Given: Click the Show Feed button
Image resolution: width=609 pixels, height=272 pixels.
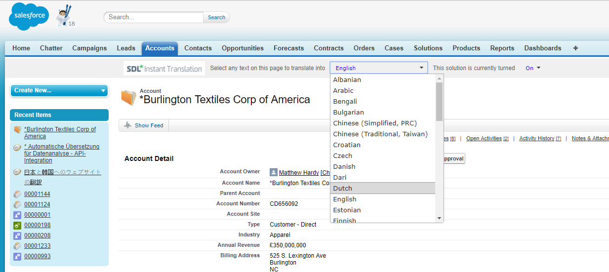Looking at the screenshot, I should [x=144, y=125].
